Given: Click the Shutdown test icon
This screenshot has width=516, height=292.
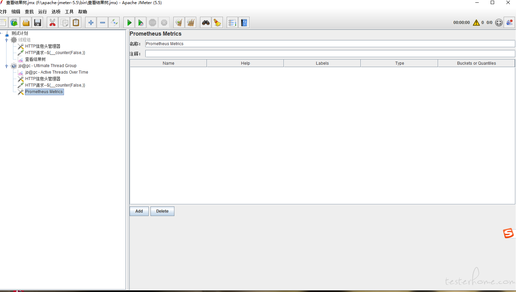Looking at the screenshot, I should 164,23.
